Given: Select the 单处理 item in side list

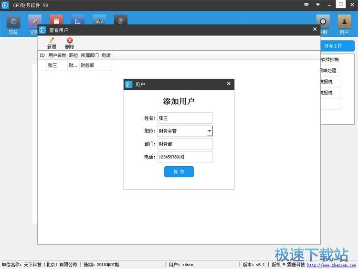Looking at the screenshot, I should (x=330, y=70).
